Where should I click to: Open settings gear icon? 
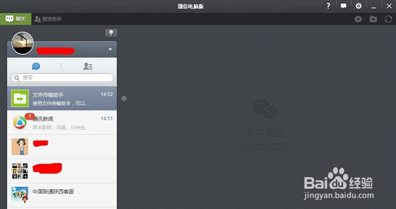(358, 6)
